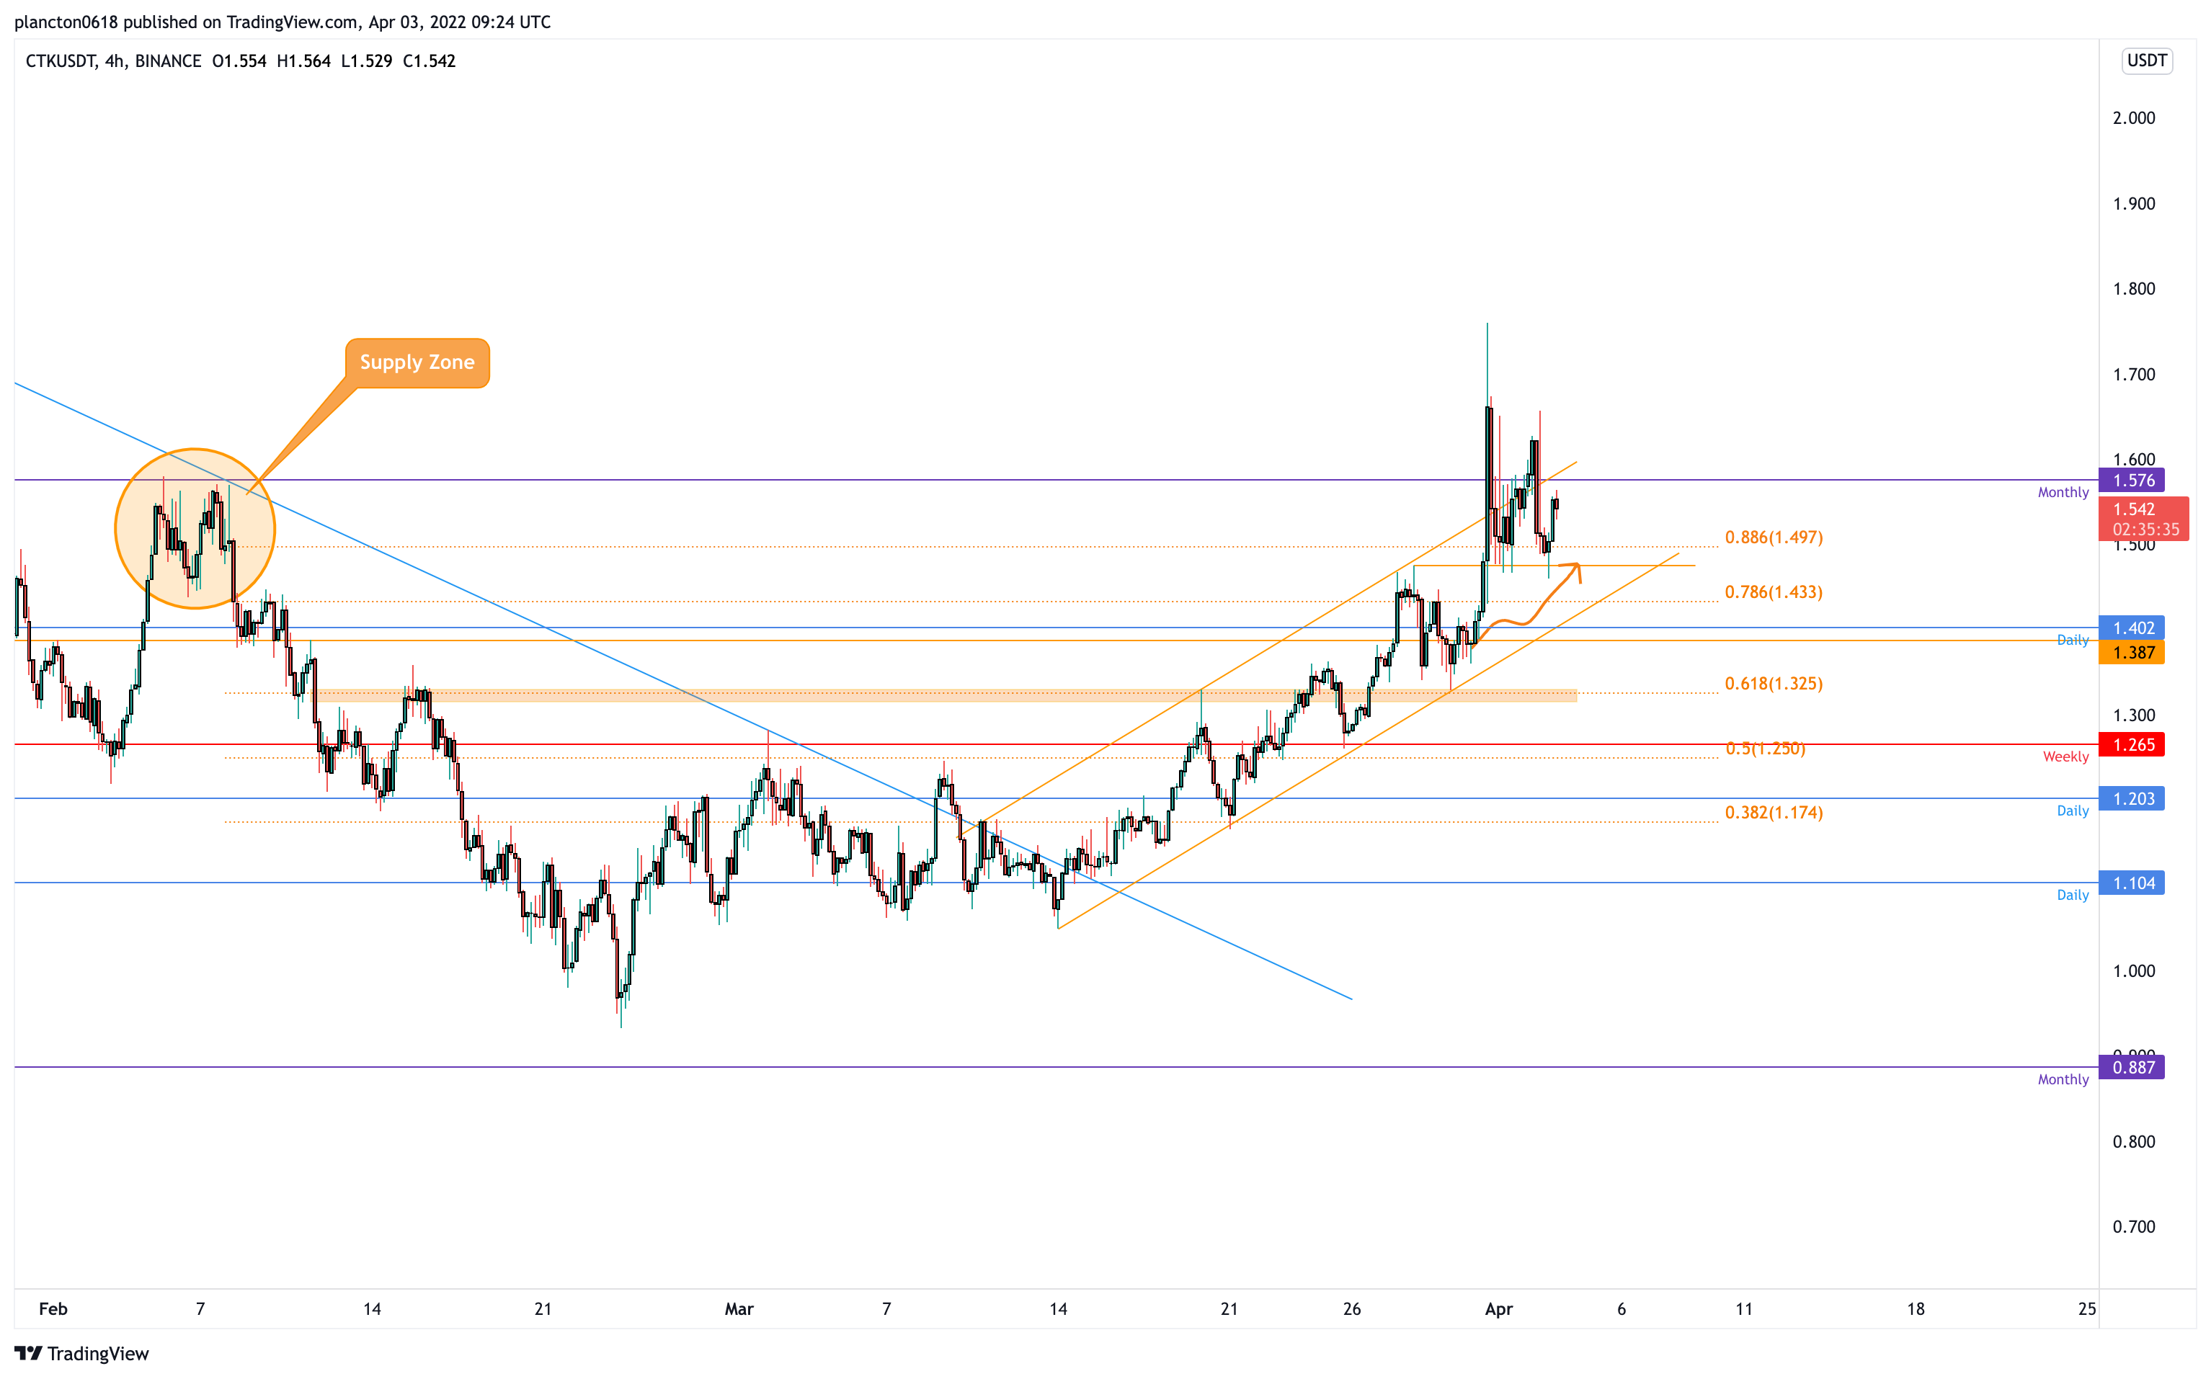Click the USDT currency button
The height and width of the screenshot is (1379, 2211).
(x=2146, y=61)
